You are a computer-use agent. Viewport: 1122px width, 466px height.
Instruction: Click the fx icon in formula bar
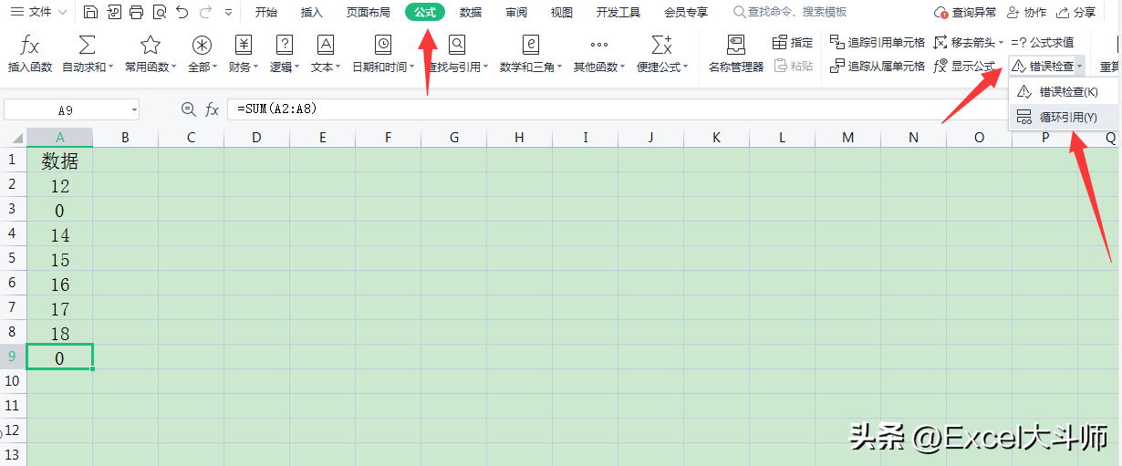(x=212, y=109)
